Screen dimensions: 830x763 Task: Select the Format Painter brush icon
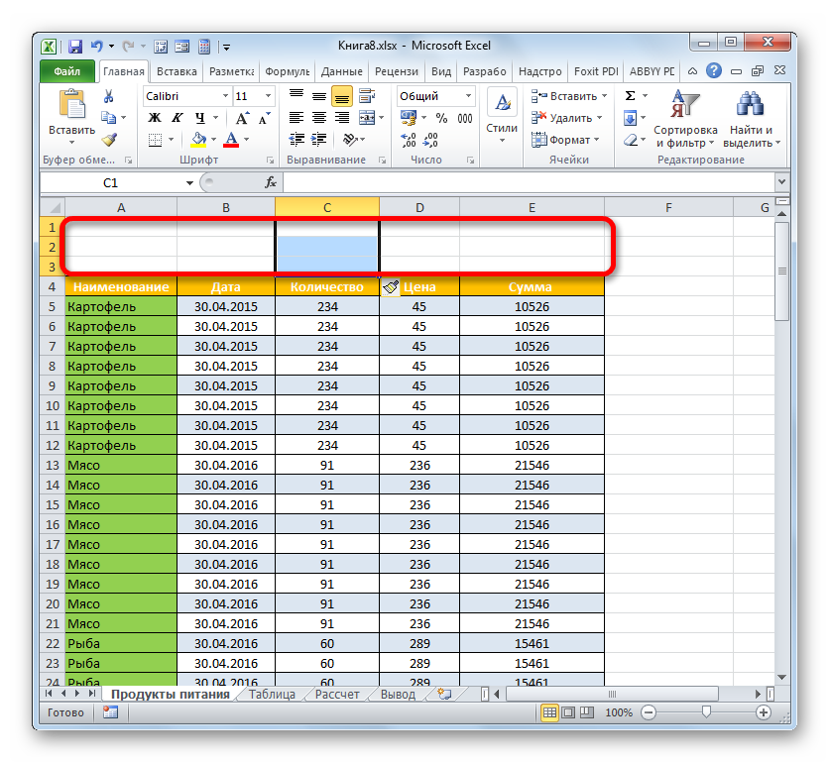(109, 139)
